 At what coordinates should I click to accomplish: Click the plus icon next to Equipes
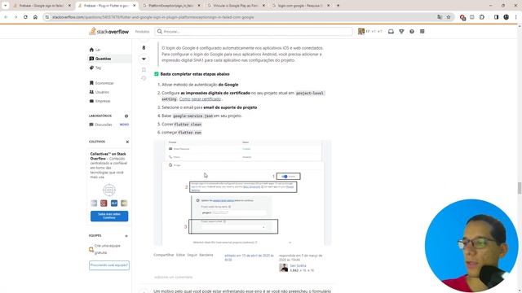click(x=126, y=236)
